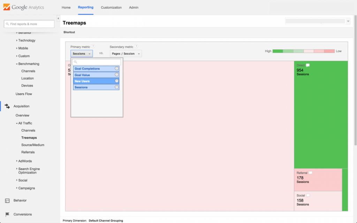Click search magnifier in metric dropdown

(x=75, y=62)
